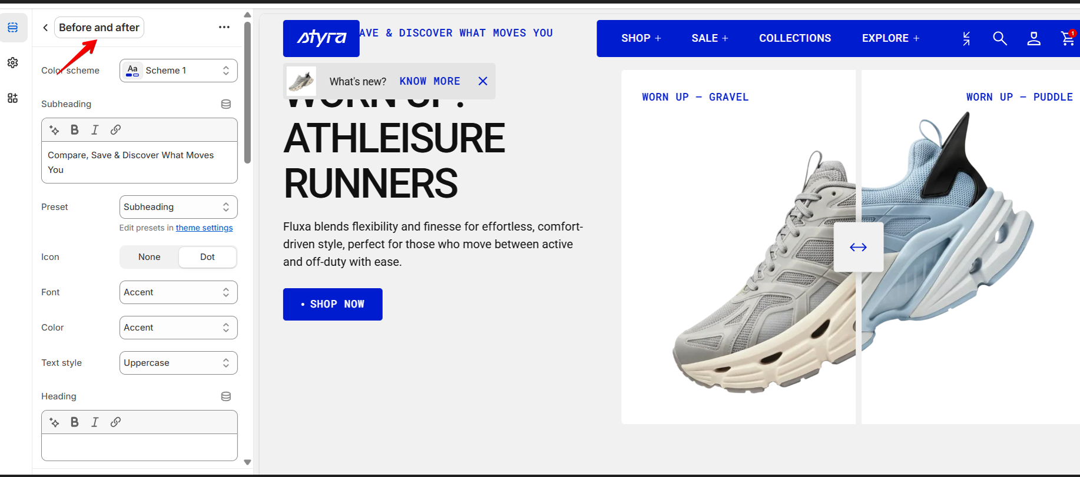Set Icon option to None
The height and width of the screenshot is (477, 1080).
coord(150,257)
